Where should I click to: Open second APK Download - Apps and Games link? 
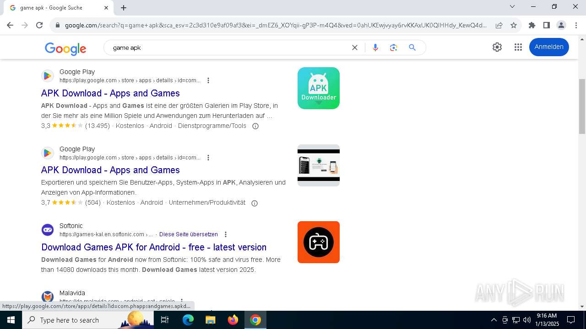click(110, 170)
